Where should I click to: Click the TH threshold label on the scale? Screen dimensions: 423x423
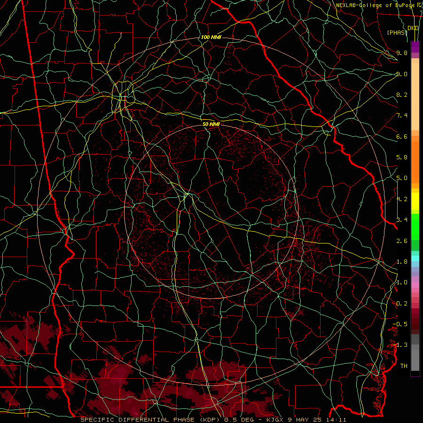coord(404,366)
